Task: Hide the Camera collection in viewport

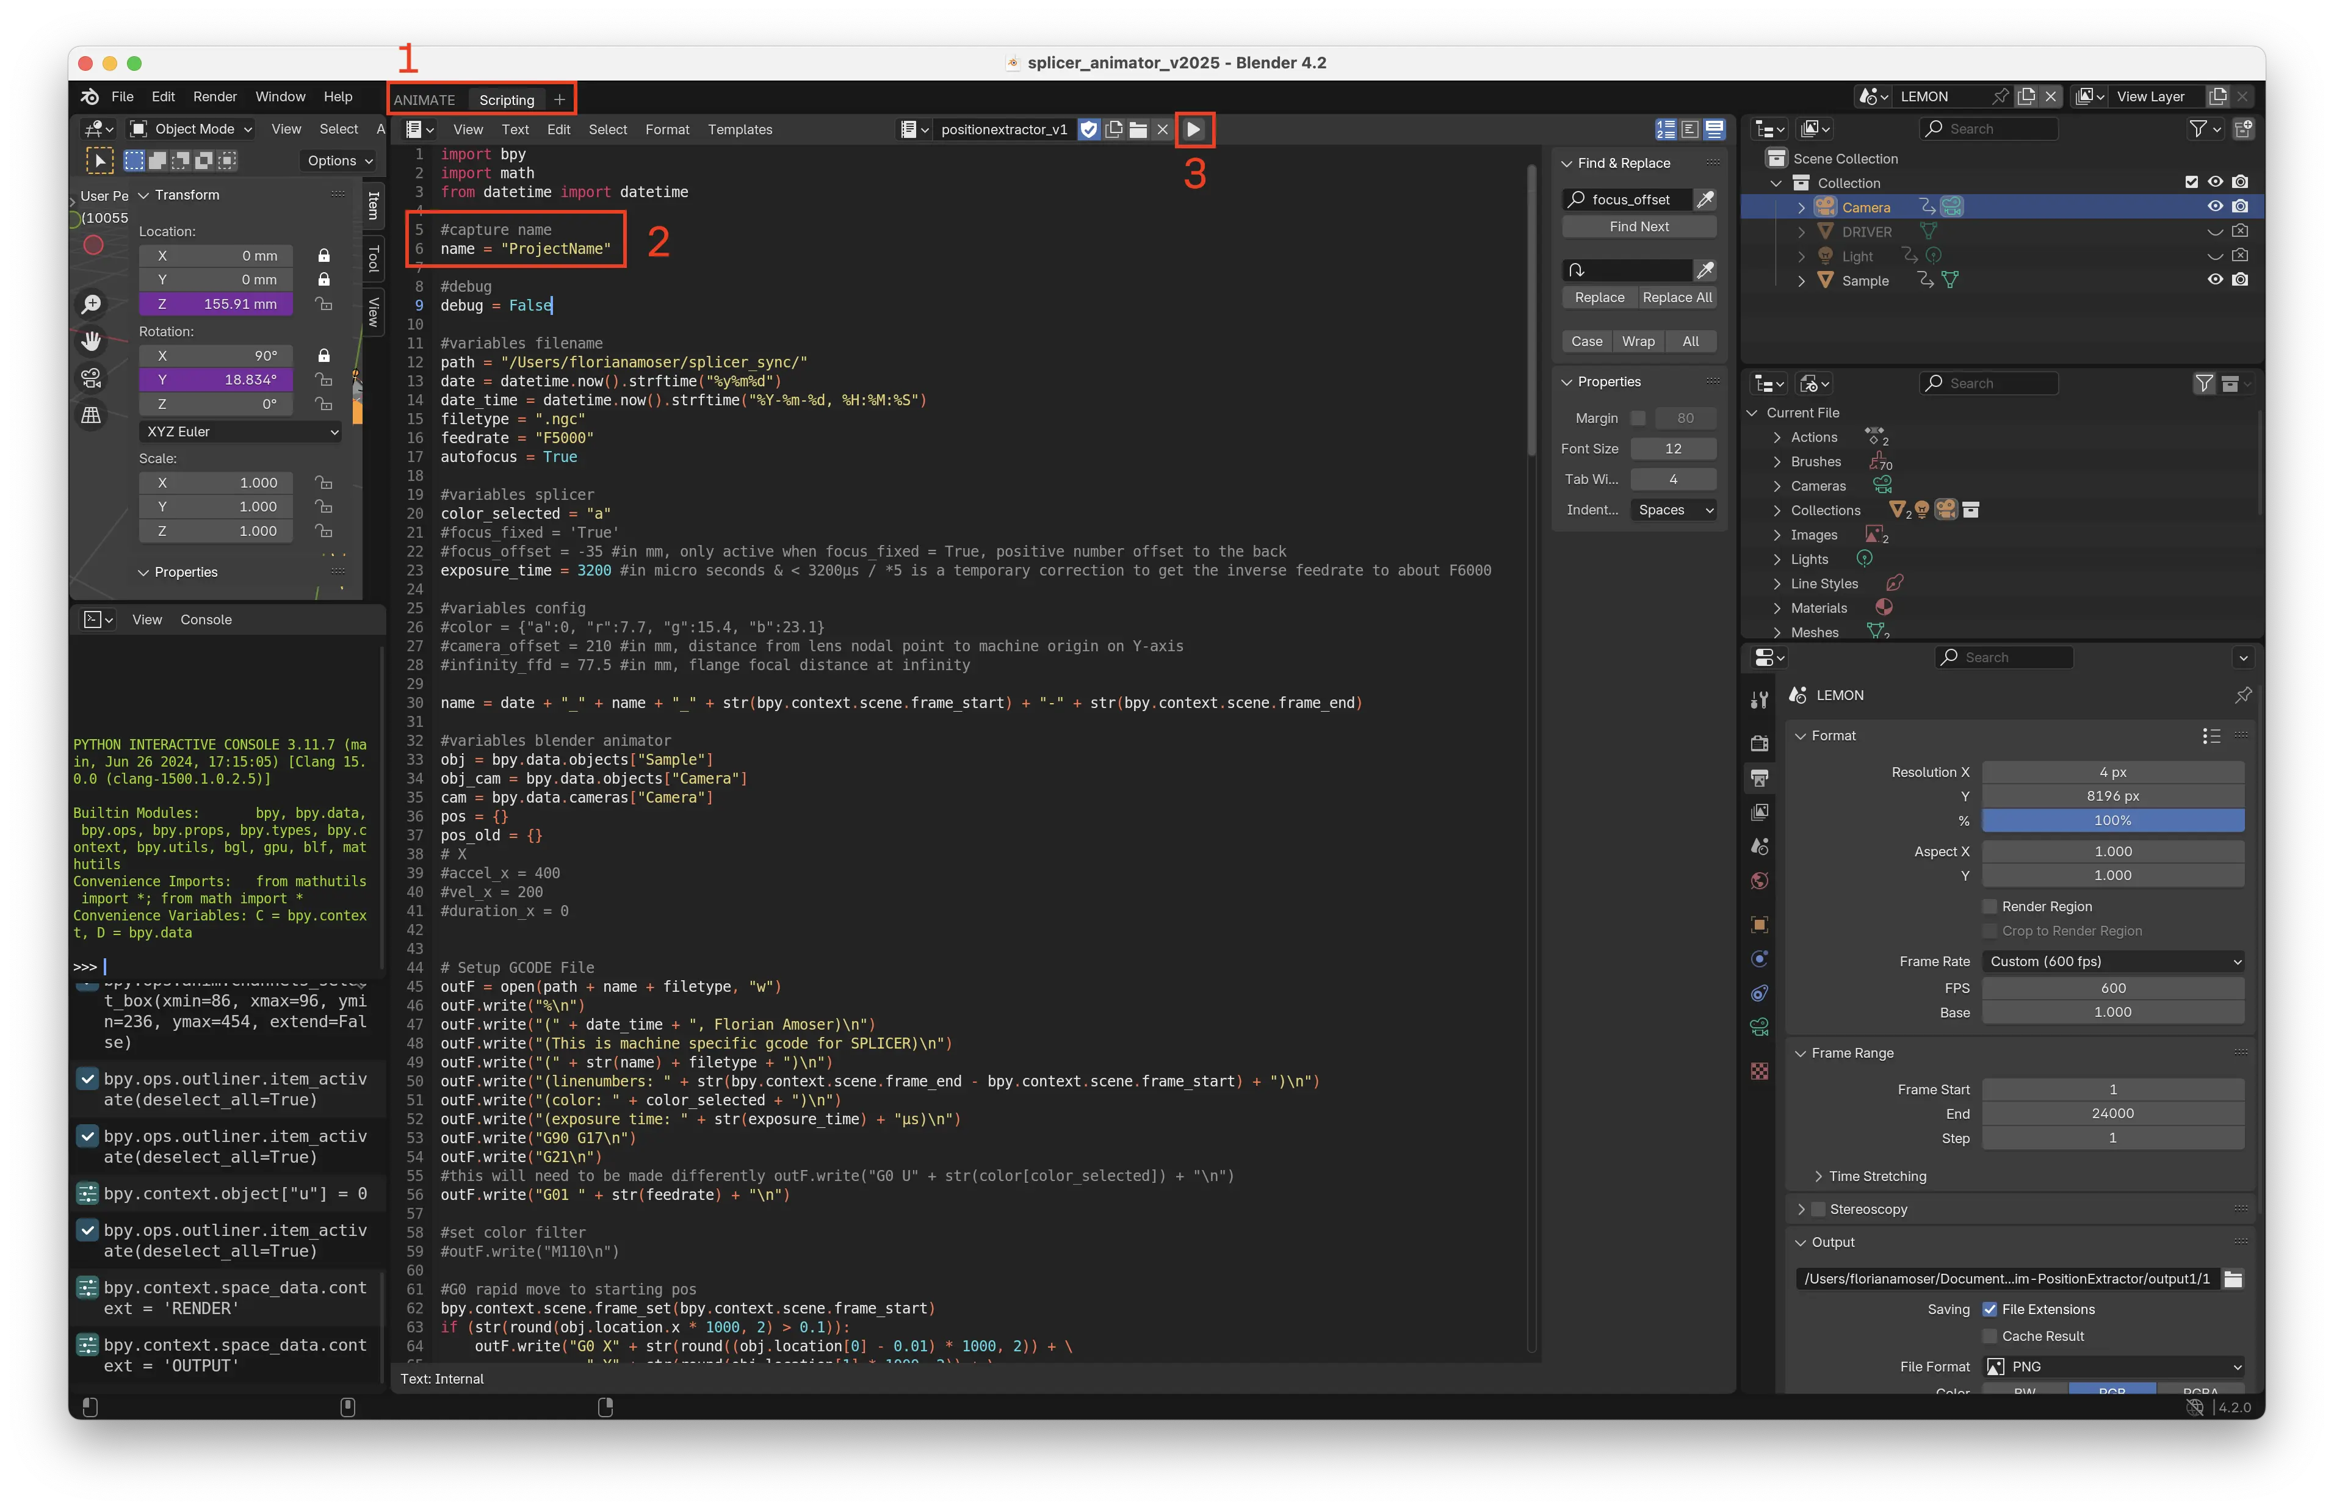Action: click(2214, 207)
